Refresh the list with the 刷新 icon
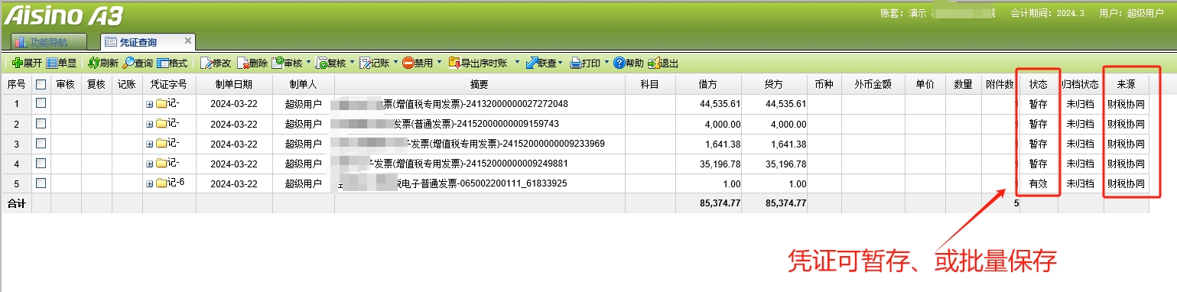The image size is (1177, 292). (93, 63)
